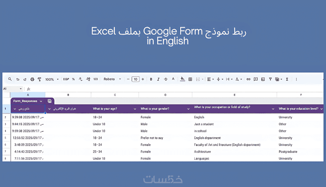326x187 pixels.
Task: Open the timestamp column A header dropdown
Action: click(15, 109)
